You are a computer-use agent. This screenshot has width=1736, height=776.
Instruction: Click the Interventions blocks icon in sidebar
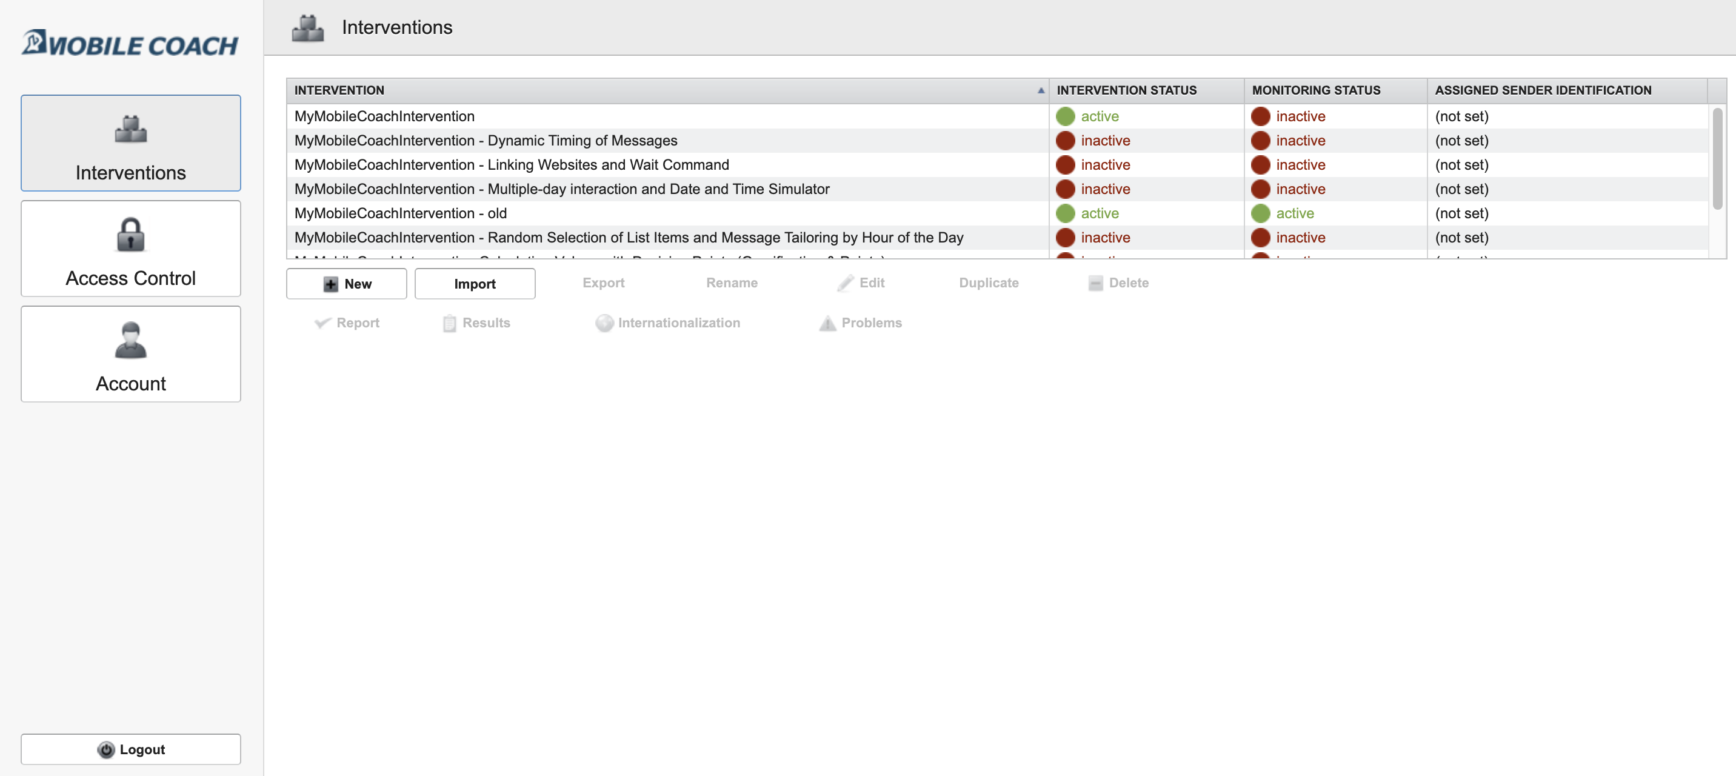point(131,129)
